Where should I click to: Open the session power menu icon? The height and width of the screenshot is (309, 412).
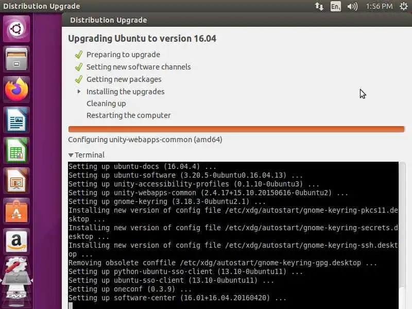(404, 6)
